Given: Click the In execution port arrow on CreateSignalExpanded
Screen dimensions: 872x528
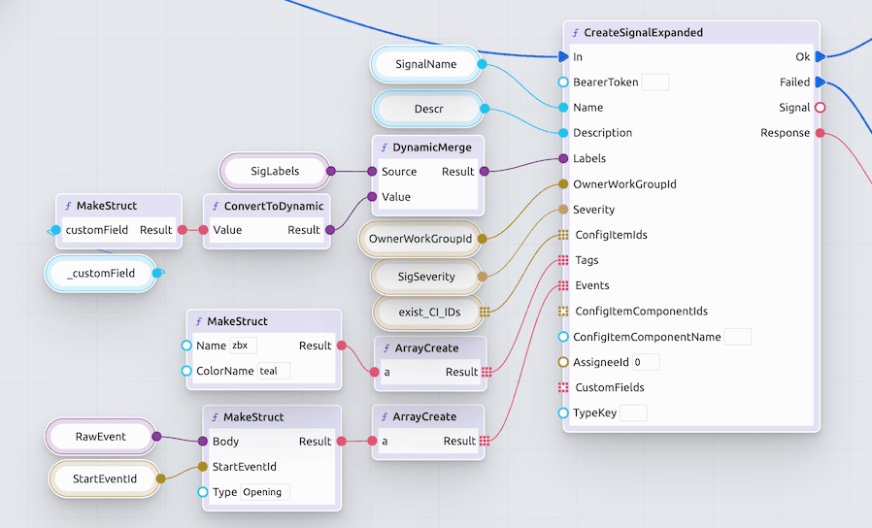Looking at the screenshot, I should 563,57.
